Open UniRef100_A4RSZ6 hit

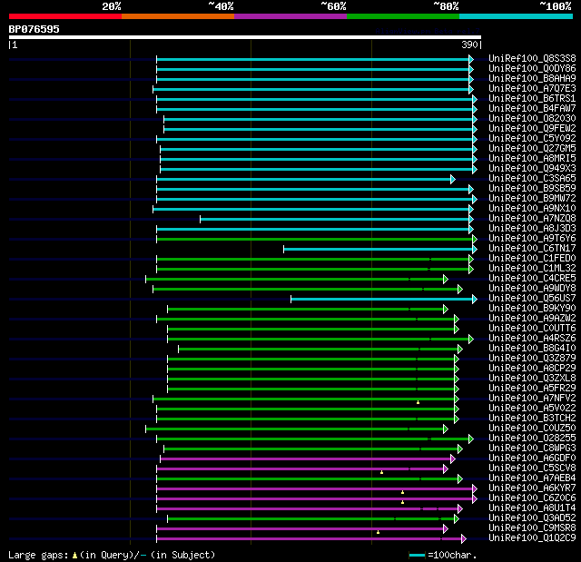coord(532,339)
